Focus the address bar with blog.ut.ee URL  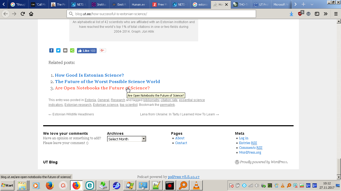(x=161, y=14)
